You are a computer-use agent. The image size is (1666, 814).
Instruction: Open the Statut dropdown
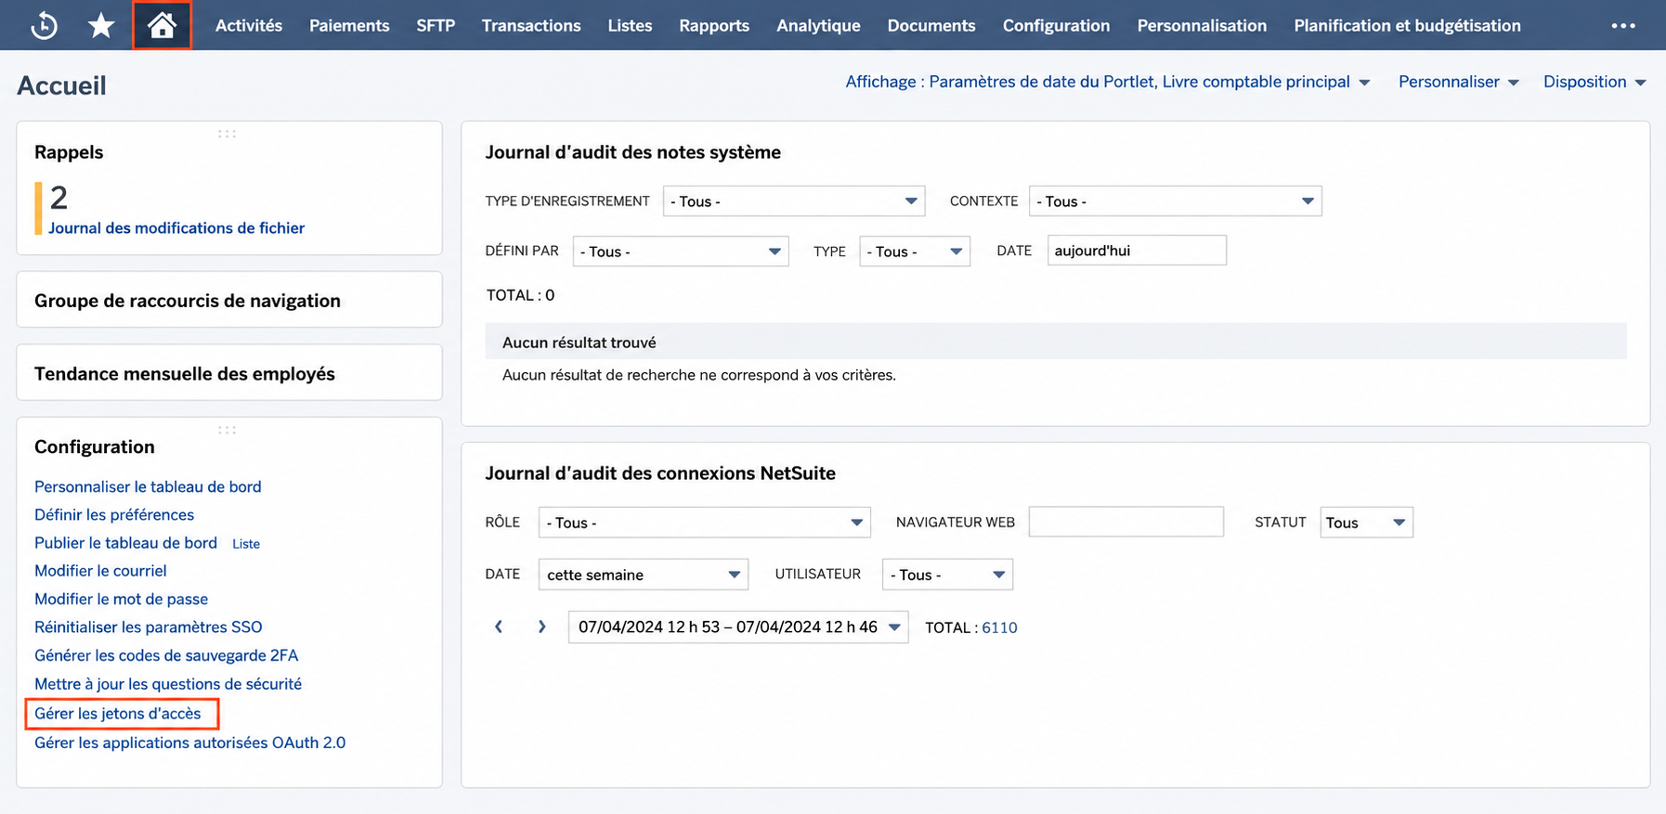click(1366, 523)
